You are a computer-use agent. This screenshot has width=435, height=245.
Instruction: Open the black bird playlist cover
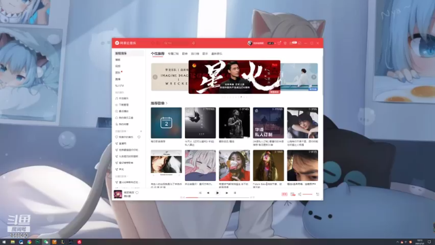click(x=201, y=122)
